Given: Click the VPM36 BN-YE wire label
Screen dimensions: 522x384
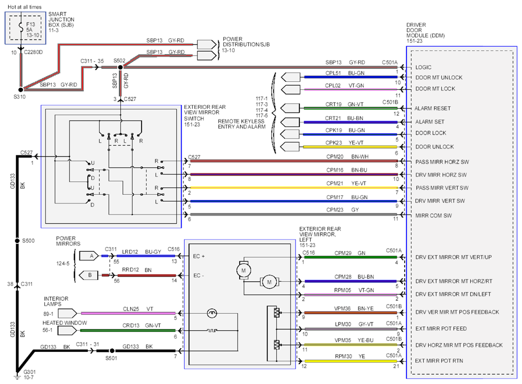Looking at the screenshot, I should tap(354, 309).
